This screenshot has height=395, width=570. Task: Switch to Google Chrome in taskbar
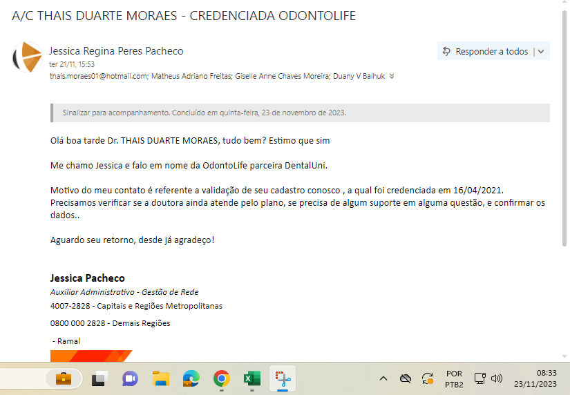point(222,379)
